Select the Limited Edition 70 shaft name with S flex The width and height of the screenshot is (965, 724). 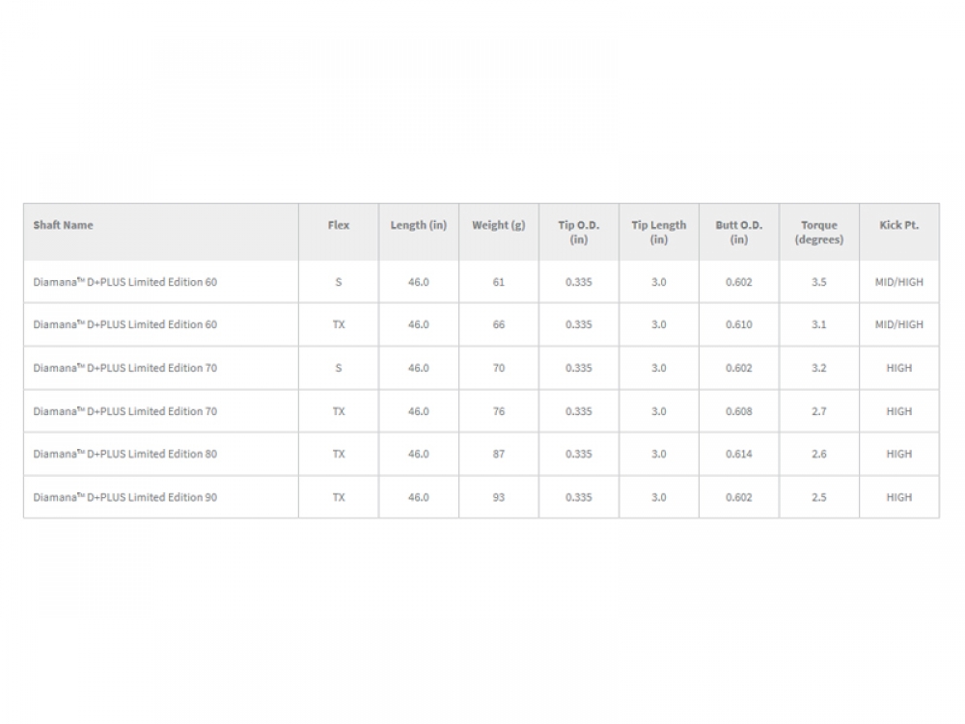pos(124,368)
